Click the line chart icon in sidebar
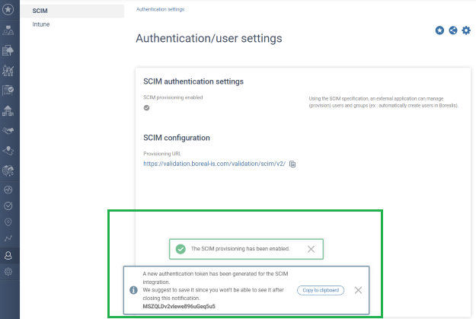 [x=9, y=239]
